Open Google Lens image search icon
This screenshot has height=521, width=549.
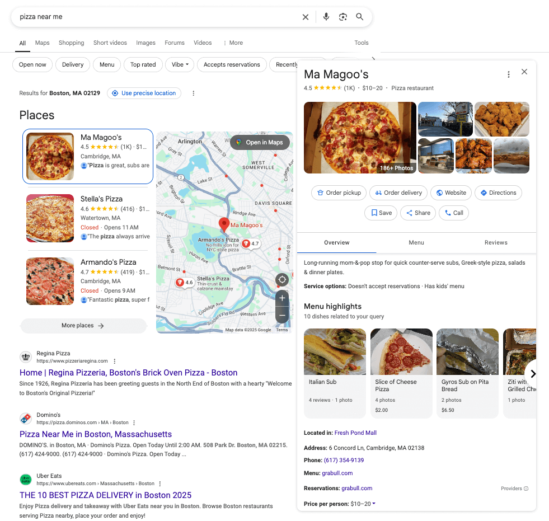pos(343,17)
